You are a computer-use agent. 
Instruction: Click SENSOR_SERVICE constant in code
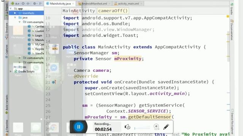147,111
